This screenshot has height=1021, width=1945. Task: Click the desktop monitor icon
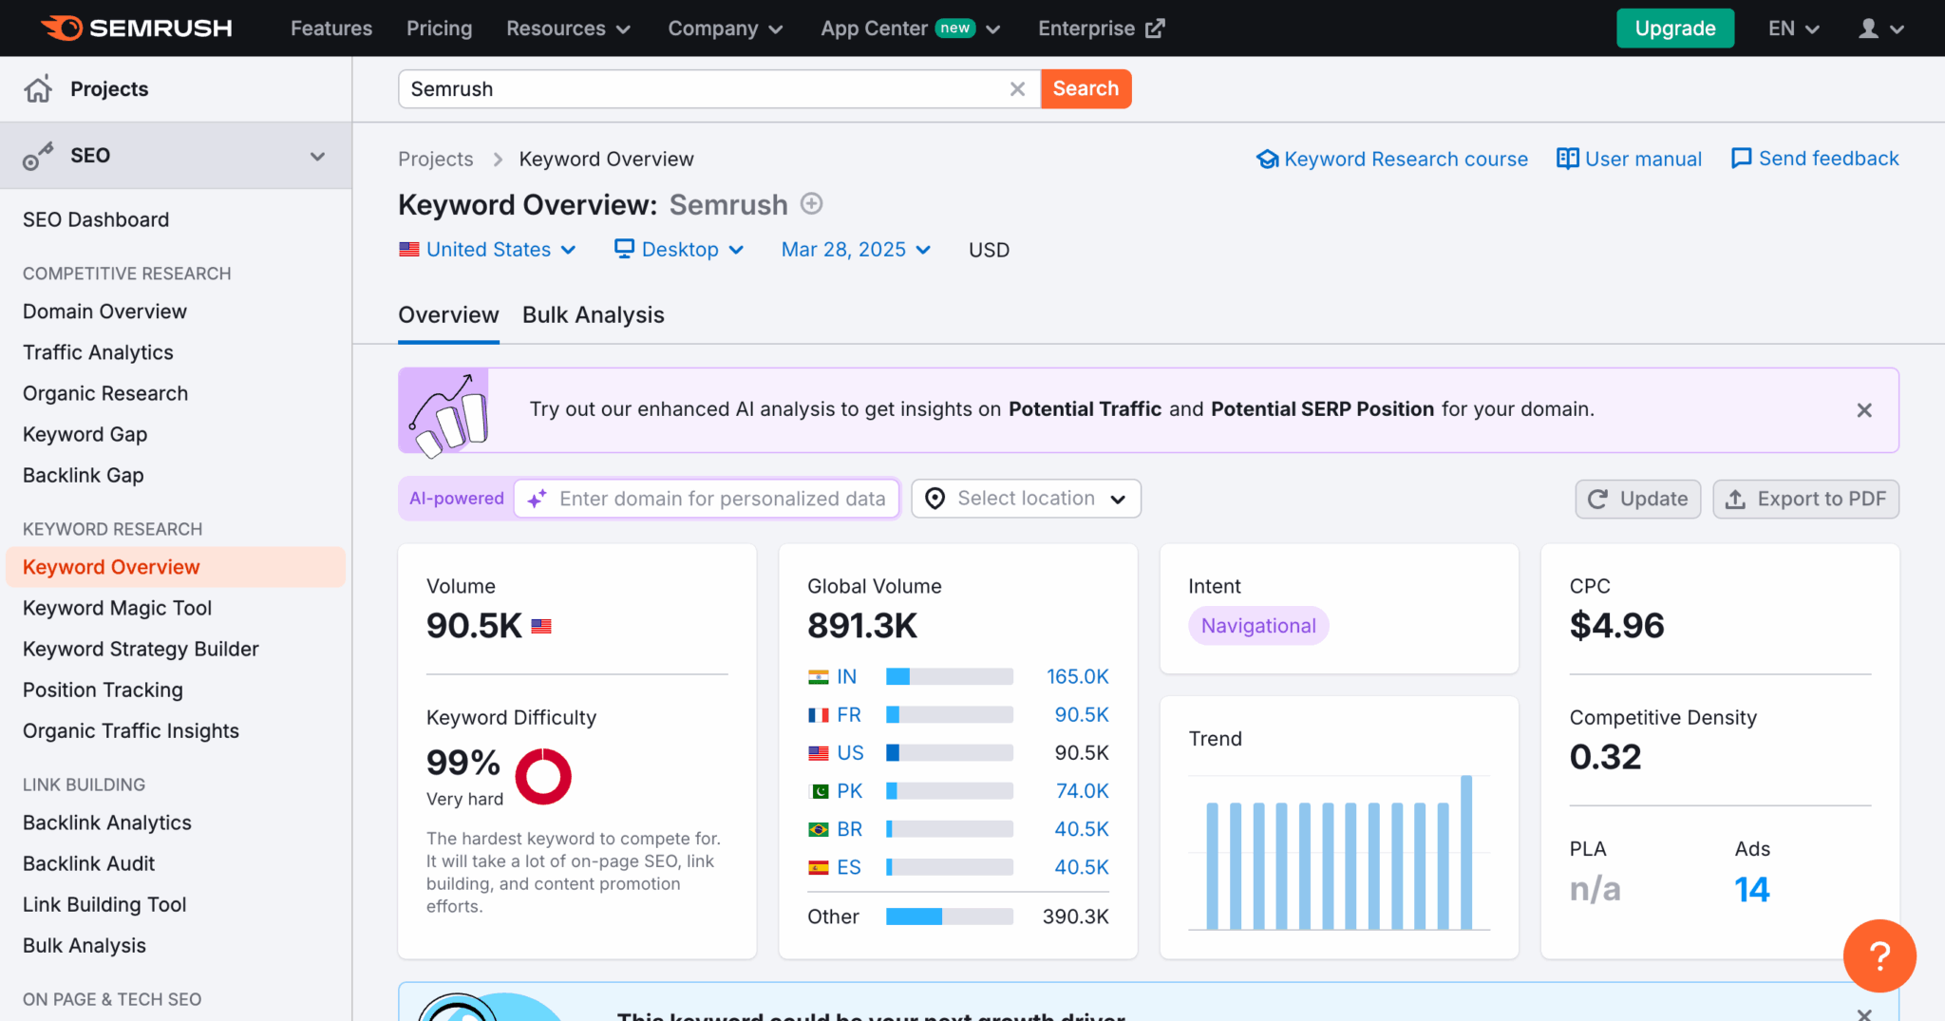pyautogui.click(x=624, y=249)
